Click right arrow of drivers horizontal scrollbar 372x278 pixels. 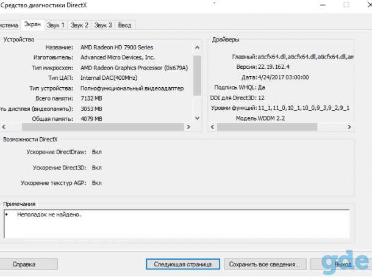[x=349, y=127]
